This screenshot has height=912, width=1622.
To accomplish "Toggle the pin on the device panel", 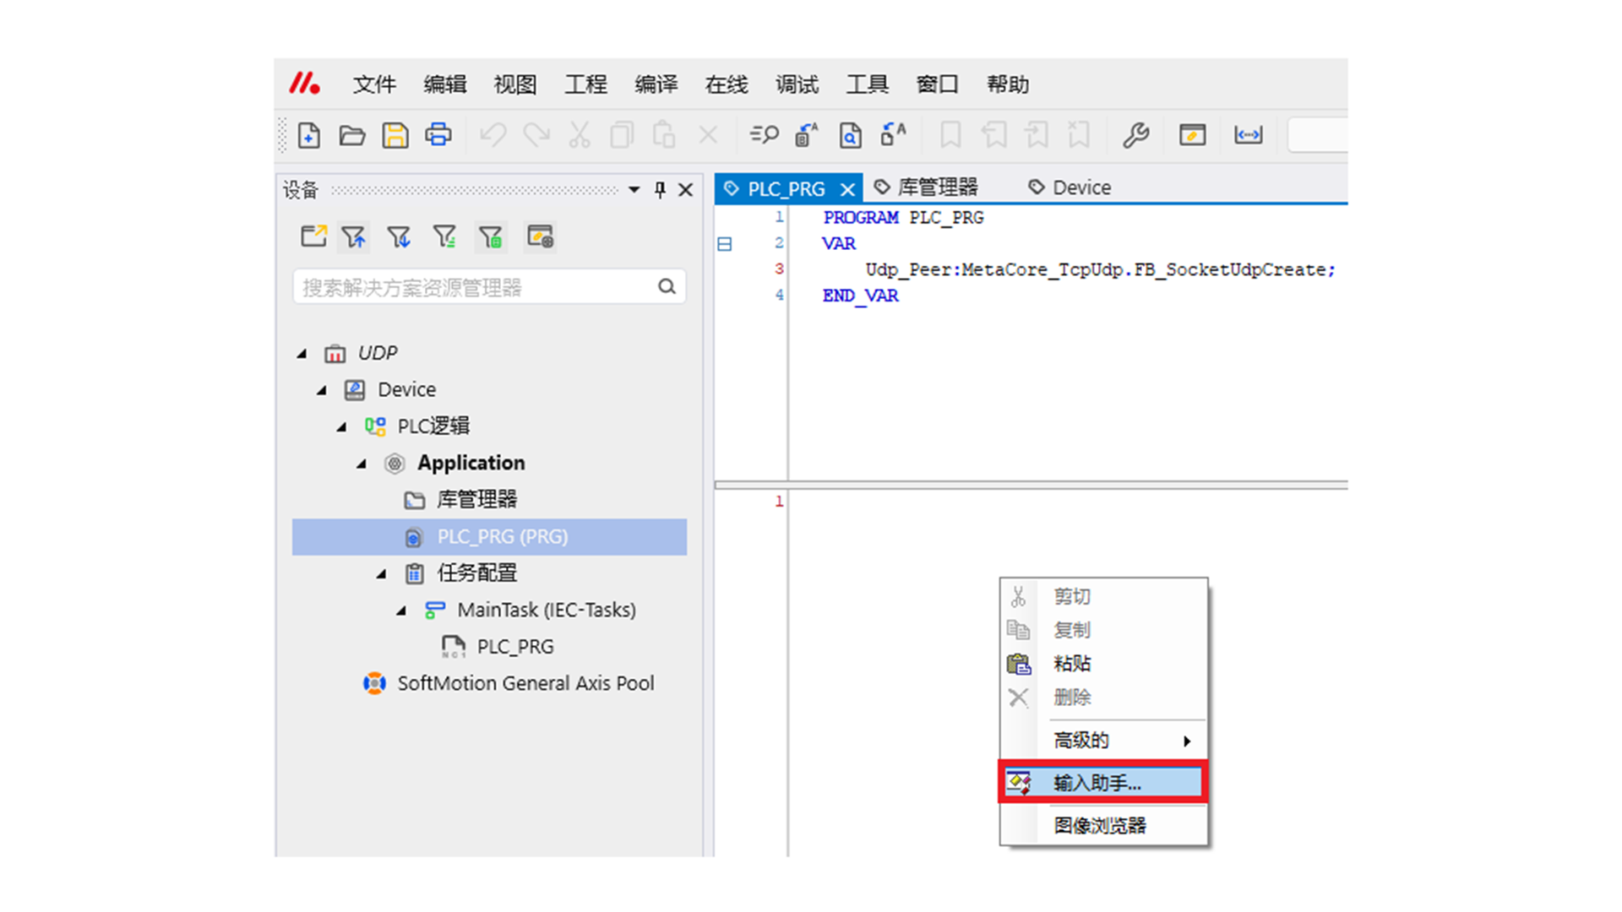I will click(660, 189).
